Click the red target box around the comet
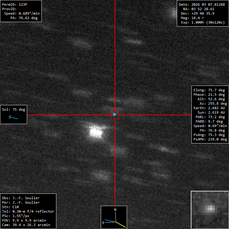 click(x=115, y=115)
